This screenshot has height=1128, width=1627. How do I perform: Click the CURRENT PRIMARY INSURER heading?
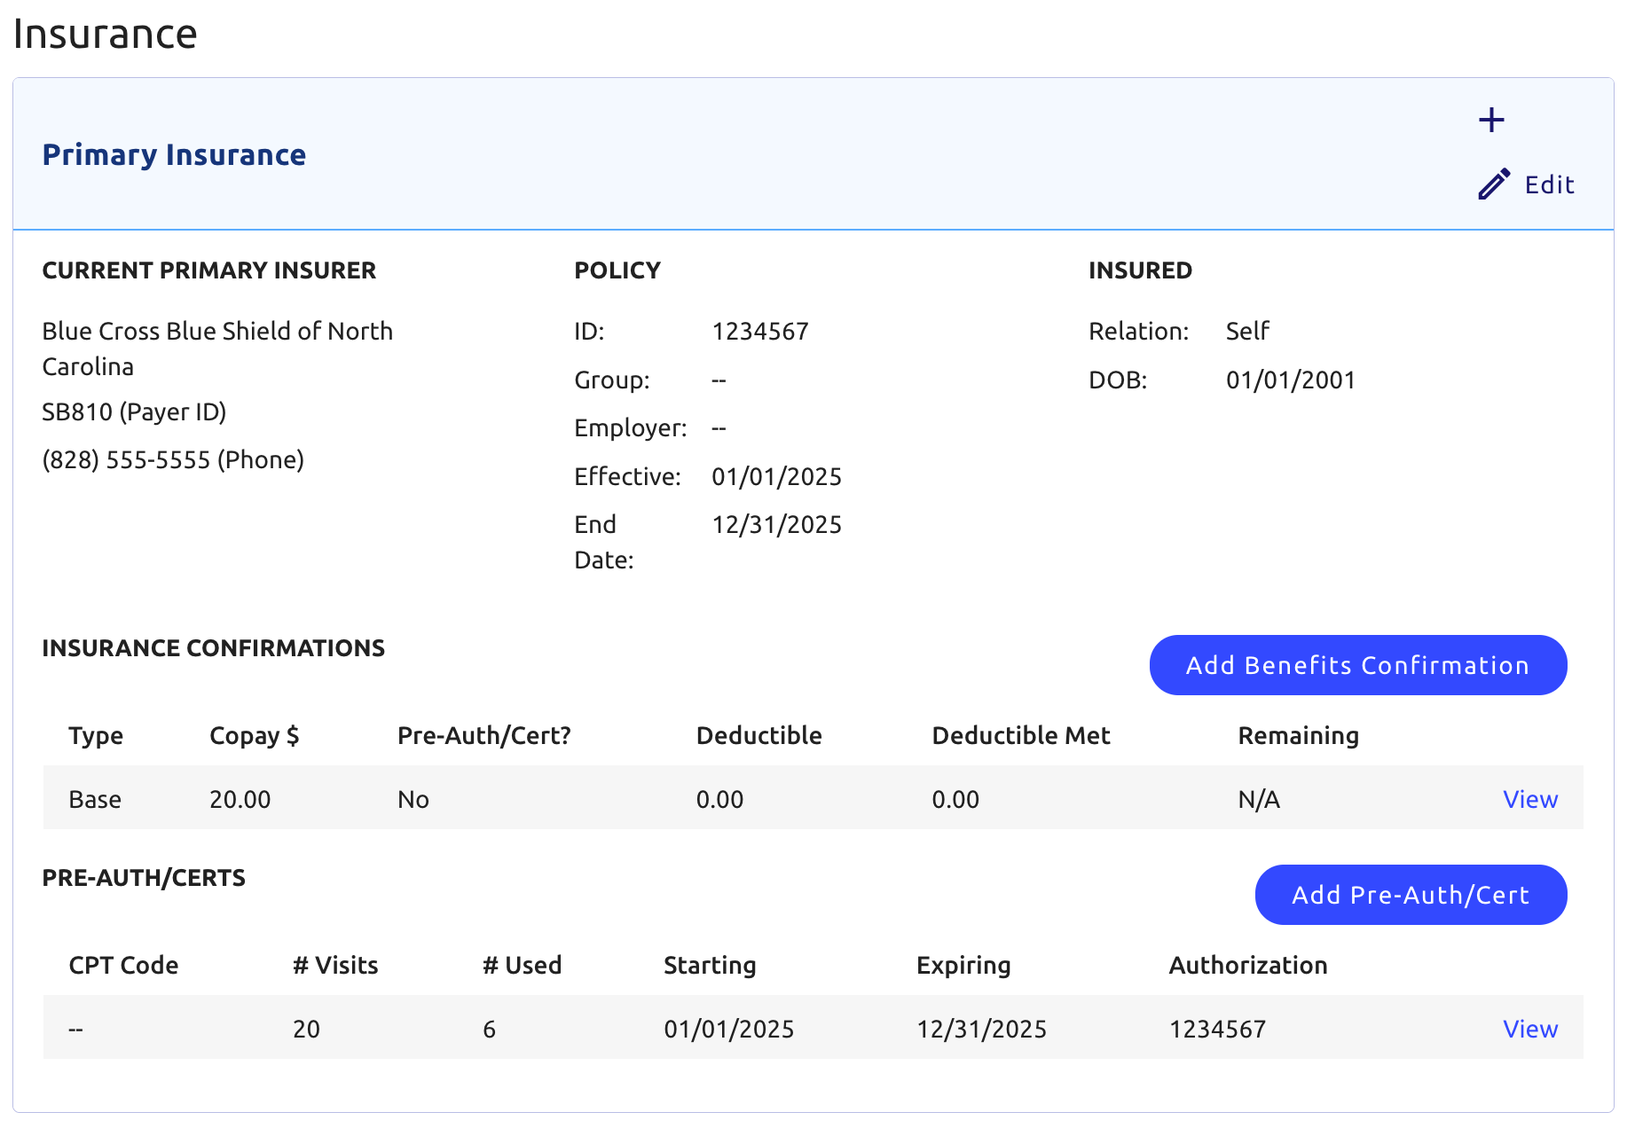point(208,270)
